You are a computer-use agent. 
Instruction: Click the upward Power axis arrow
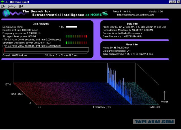[x=165, y=96]
